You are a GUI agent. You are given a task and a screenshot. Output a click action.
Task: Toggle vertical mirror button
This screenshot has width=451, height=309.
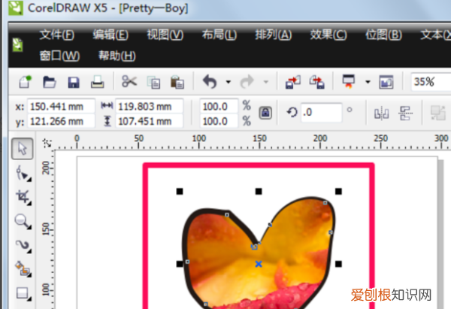tap(406, 112)
